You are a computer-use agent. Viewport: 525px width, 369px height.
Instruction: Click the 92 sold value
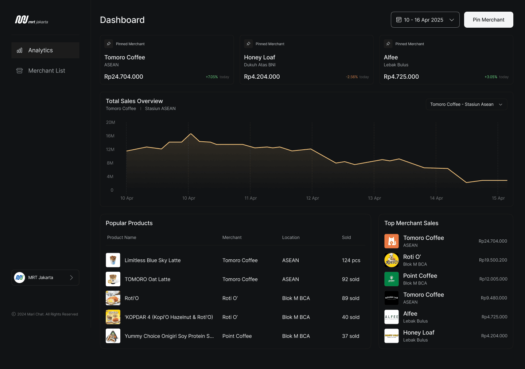click(x=351, y=279)
